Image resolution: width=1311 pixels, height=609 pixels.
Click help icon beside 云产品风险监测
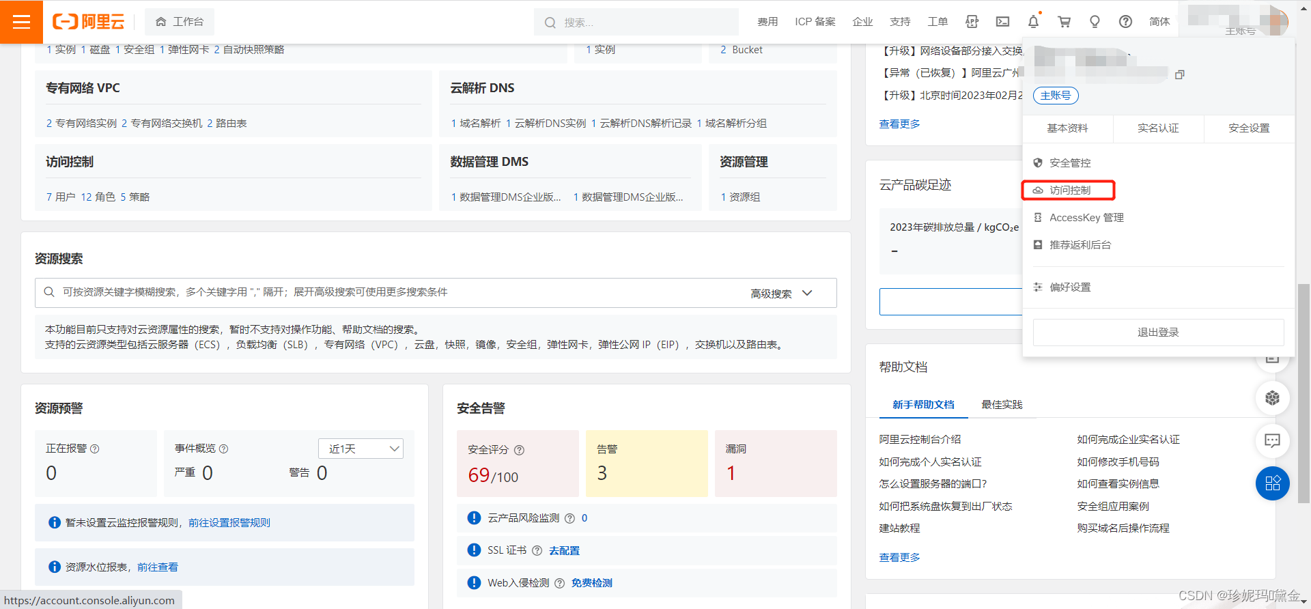(x=569, y=518)
